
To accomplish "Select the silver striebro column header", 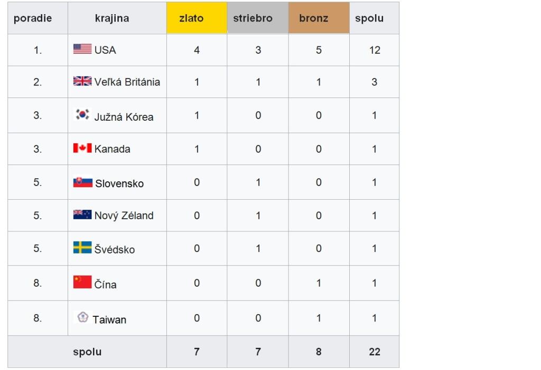I will point(258,18).
